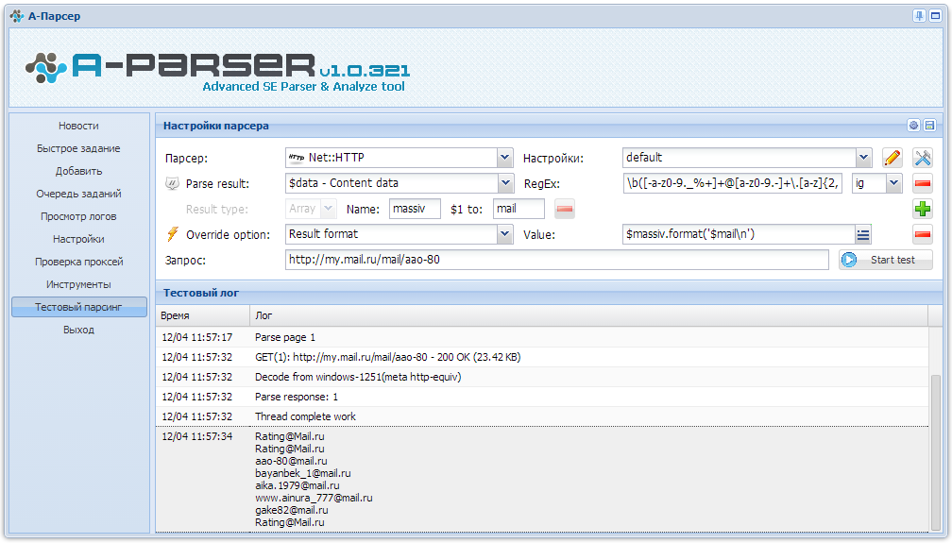Click into the RegEx input field
The height and width of the screenshot is (543, 952).
(732, 183)
